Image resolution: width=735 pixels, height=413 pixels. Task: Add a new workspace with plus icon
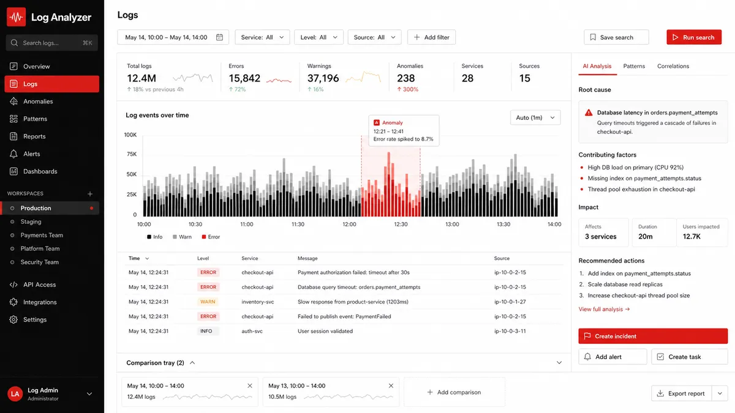[90, 194]
